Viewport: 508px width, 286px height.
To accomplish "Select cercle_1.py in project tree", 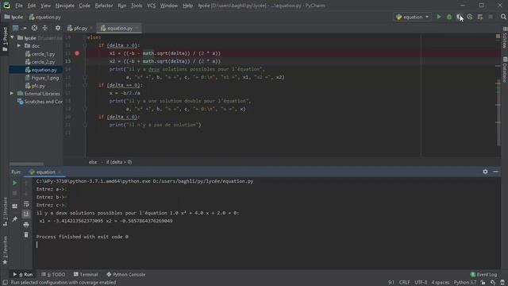I will tap(40, 54).
